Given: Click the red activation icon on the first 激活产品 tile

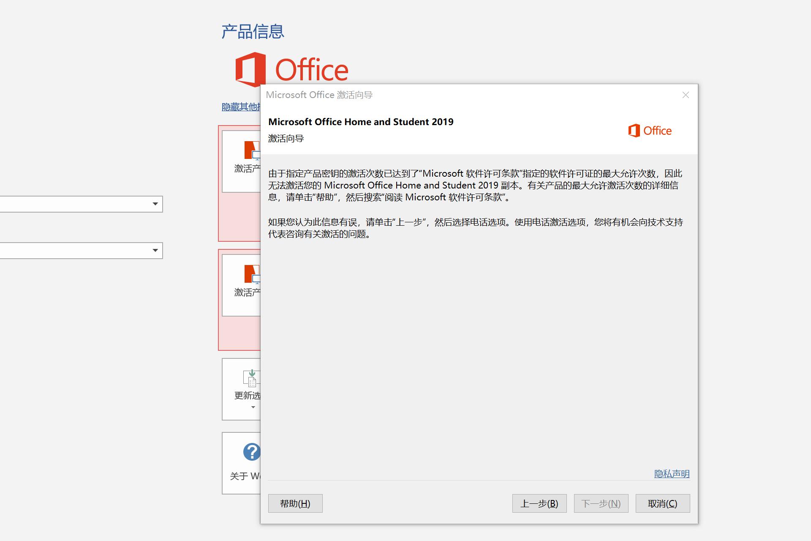Looking at the screenshot, I should pyautogui.click(x=252, y=150).
